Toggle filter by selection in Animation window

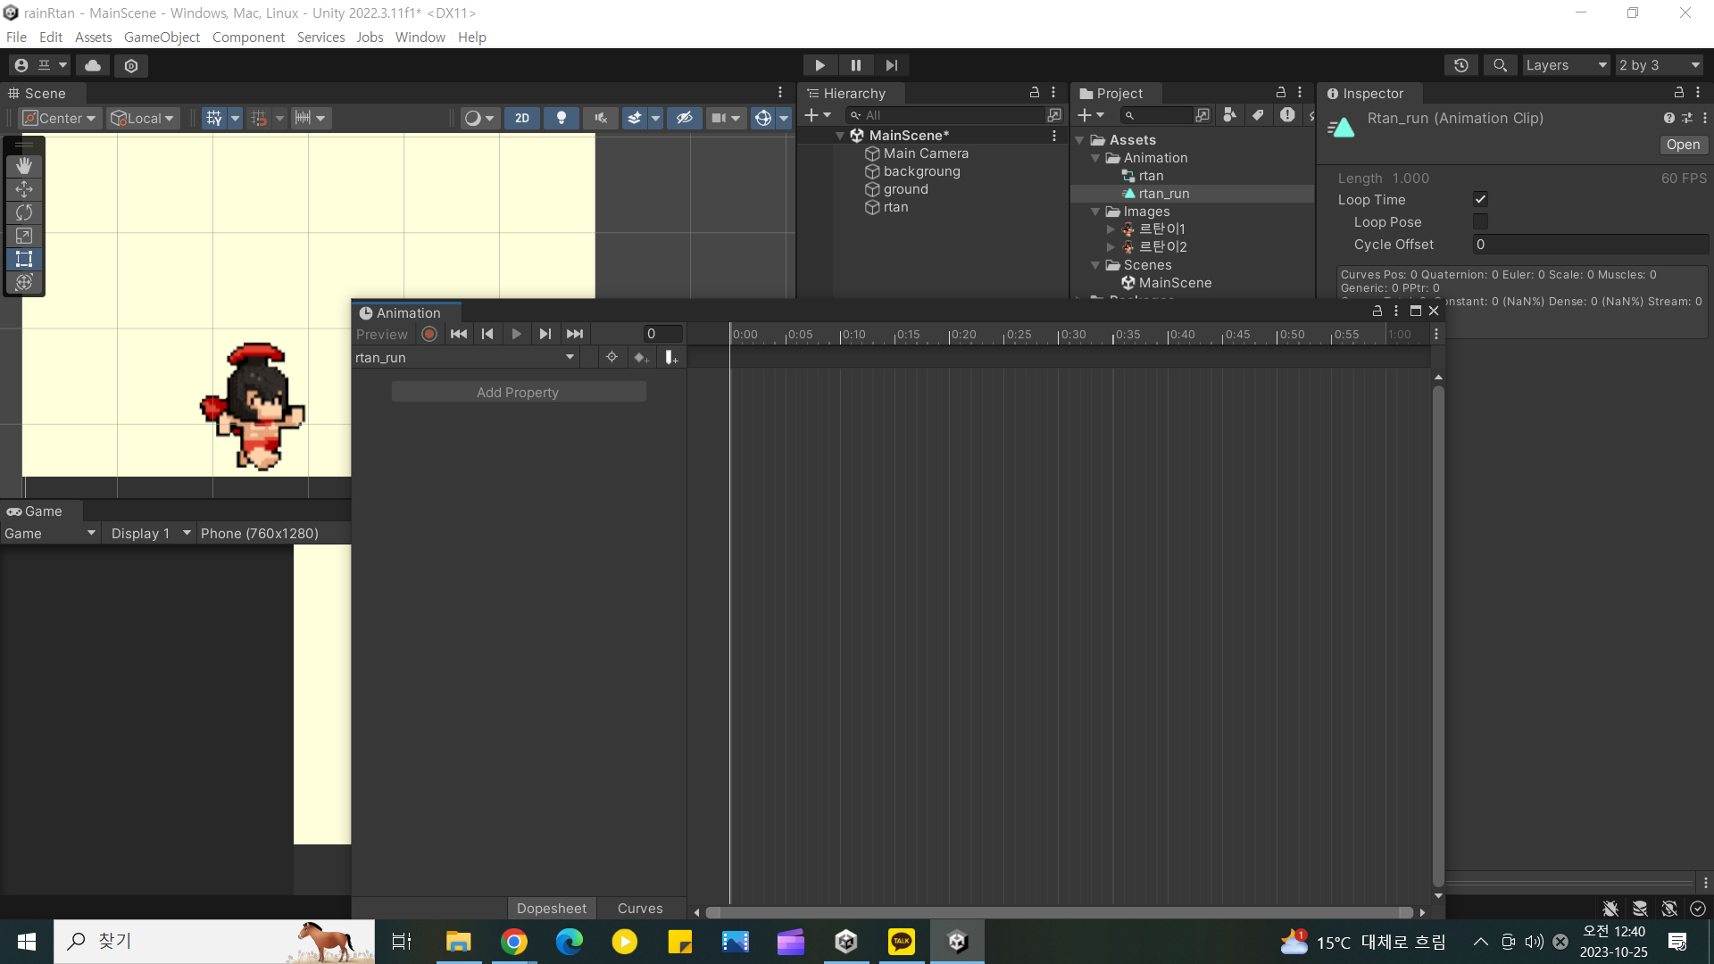(612, 357)
